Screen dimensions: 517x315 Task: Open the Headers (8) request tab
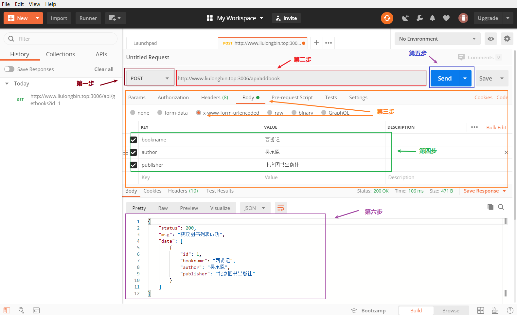(214, 98)
